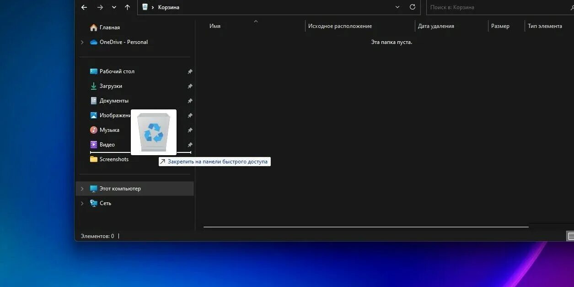This screenshot has width=574, height=287.
Task: Open Рабочий стол quick access folder
Action: pos(117,71)
